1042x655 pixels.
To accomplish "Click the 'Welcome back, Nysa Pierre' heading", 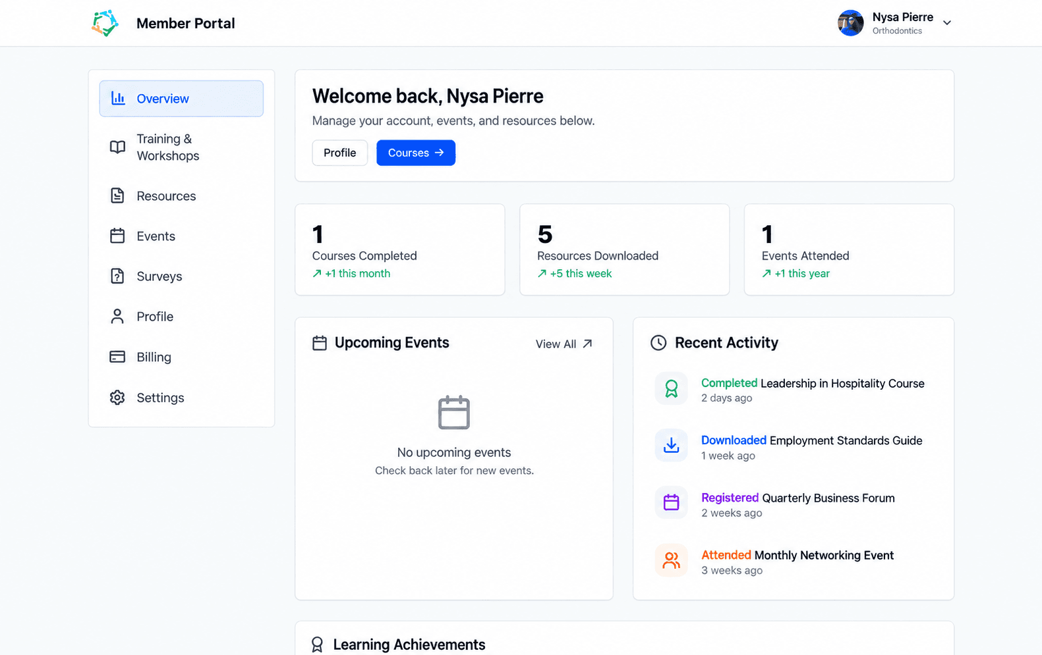I will (428, 96).
